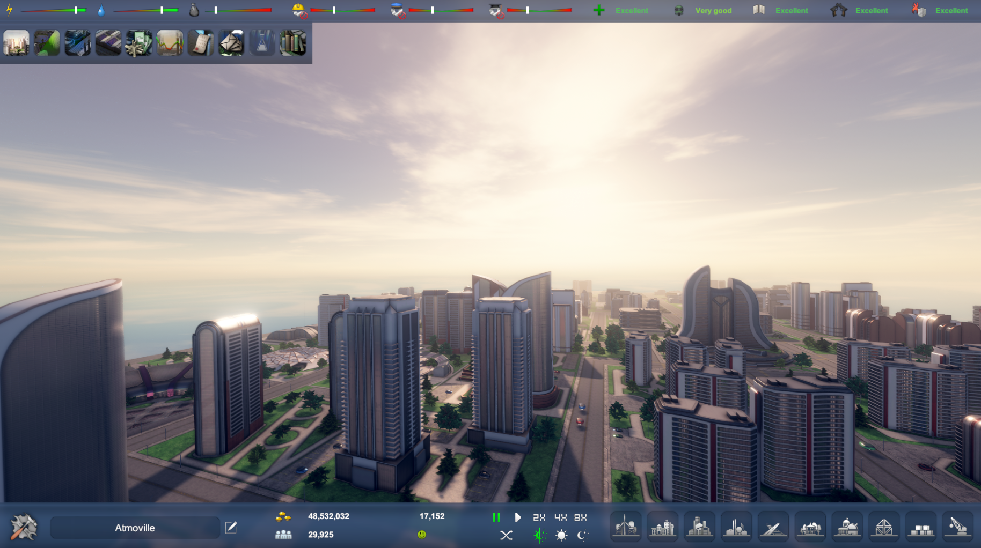Open industry factory build menu
This screenshot has height=548, width=981.
coord(736,527)
